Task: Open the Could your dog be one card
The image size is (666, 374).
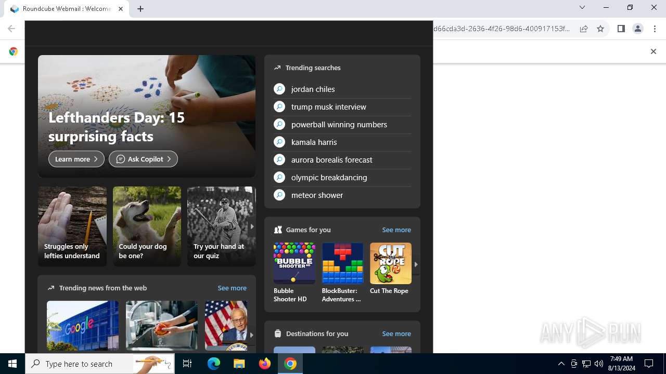Action: 147,226
